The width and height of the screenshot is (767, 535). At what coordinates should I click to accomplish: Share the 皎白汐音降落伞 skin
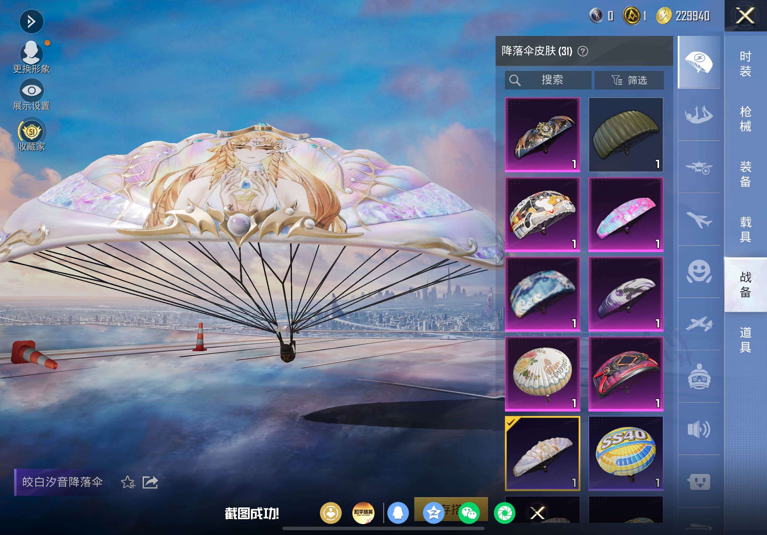[150, 482]
